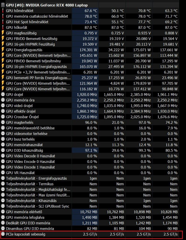Select the GPU Video Encode 0 Használat label
This screenshot has width=186, height=240.
(x=30, y=162)
